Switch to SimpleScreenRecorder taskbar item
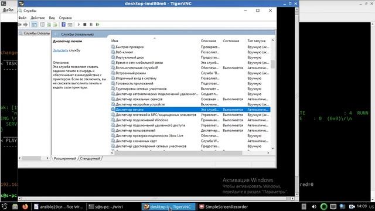Image resolution: width=375 pixels, height=211 pixels. (x=224, y=207)
